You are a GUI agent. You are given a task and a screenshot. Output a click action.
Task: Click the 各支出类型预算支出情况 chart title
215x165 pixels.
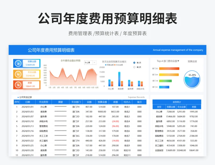114,62
